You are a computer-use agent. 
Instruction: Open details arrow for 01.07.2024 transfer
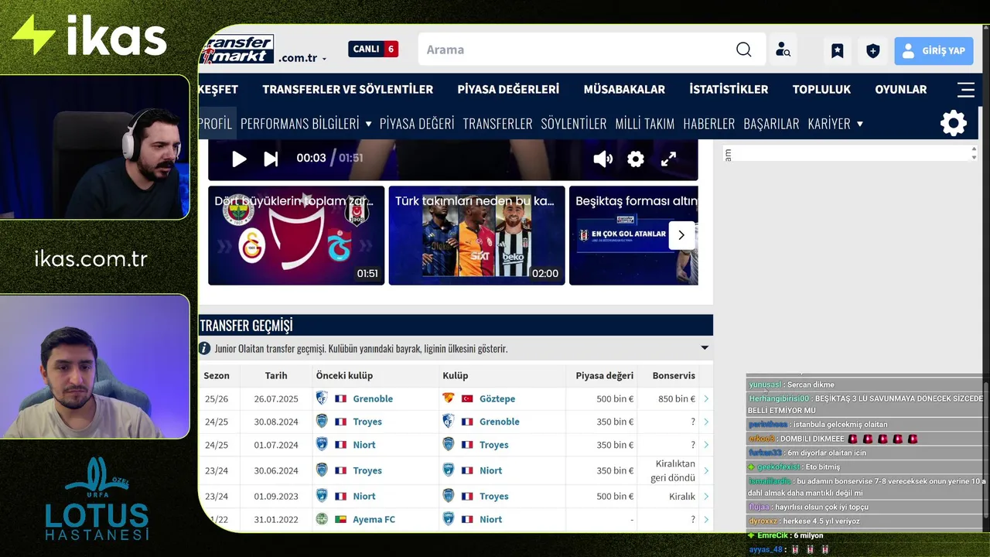click(x=706, y=446)
